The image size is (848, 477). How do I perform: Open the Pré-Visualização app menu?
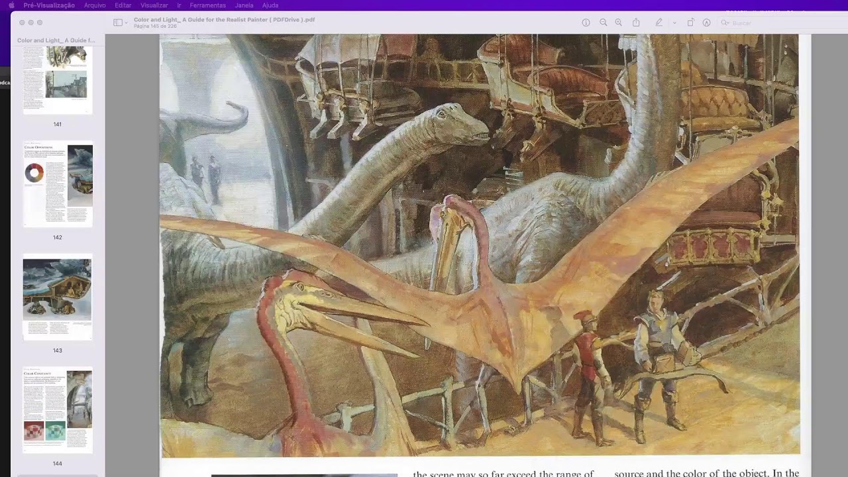point(49,5)
